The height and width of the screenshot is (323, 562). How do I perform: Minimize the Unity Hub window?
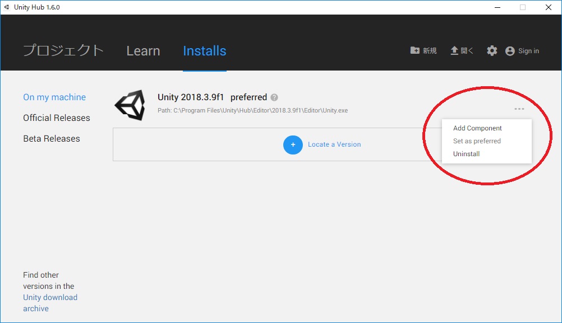[x=497, y=7]
